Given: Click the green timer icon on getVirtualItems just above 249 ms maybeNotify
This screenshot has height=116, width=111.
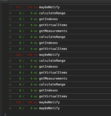Looking at the screenshot, I should (x=10, y=49).
